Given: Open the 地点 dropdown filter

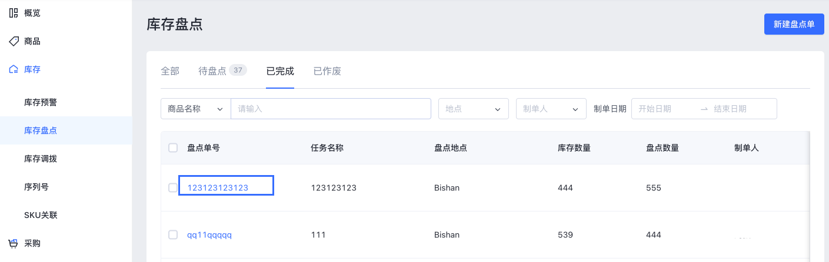Looking at the screenshot, I should 474,109.
